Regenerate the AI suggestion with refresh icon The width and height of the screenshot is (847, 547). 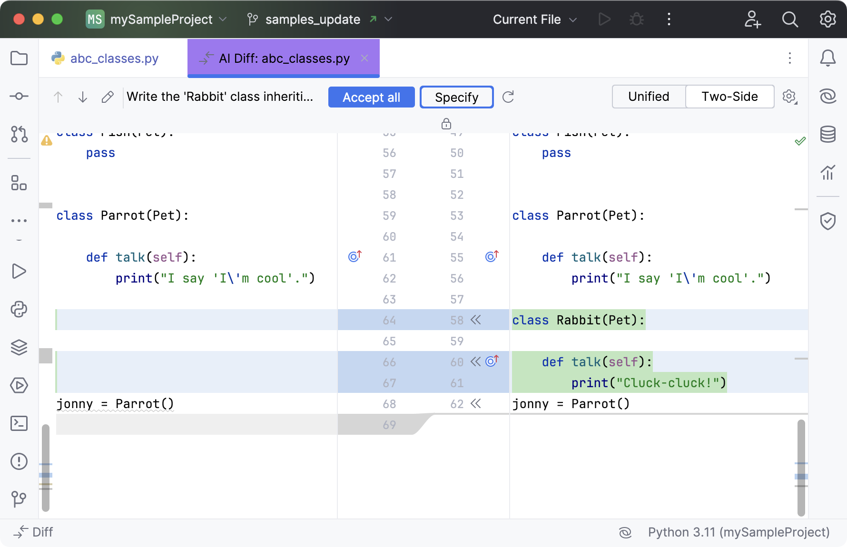tap(508, 97)
